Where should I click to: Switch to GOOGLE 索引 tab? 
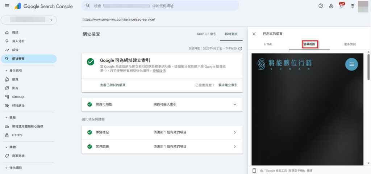pos(207,34)
